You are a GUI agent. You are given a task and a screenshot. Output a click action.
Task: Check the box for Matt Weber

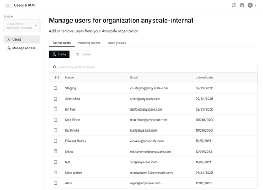point(55,172)
